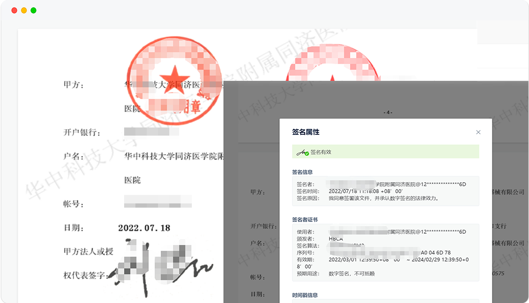Screen dimensions: 529x303
Task: Click the 签名有效 status text
Action: 321,152
